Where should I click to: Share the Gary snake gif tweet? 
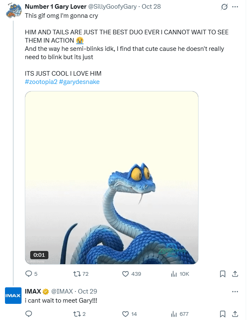[235, 274]
